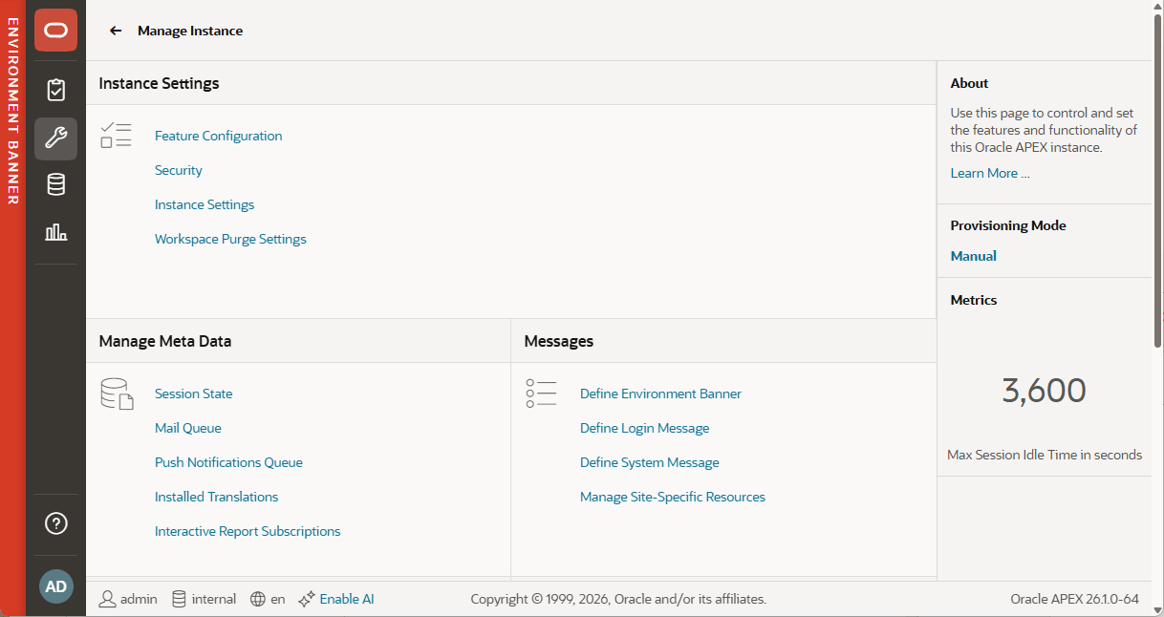Click the admin username in footer
Image resolution: width=1164 pixels, height=617 pixels.
coord(139,599)
